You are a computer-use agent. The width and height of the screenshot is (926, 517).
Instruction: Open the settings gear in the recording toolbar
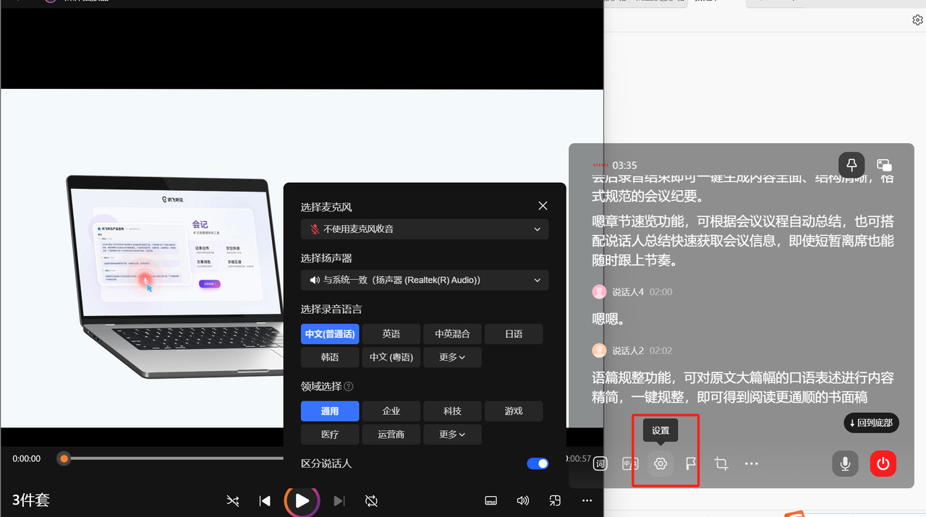(660, 463)
